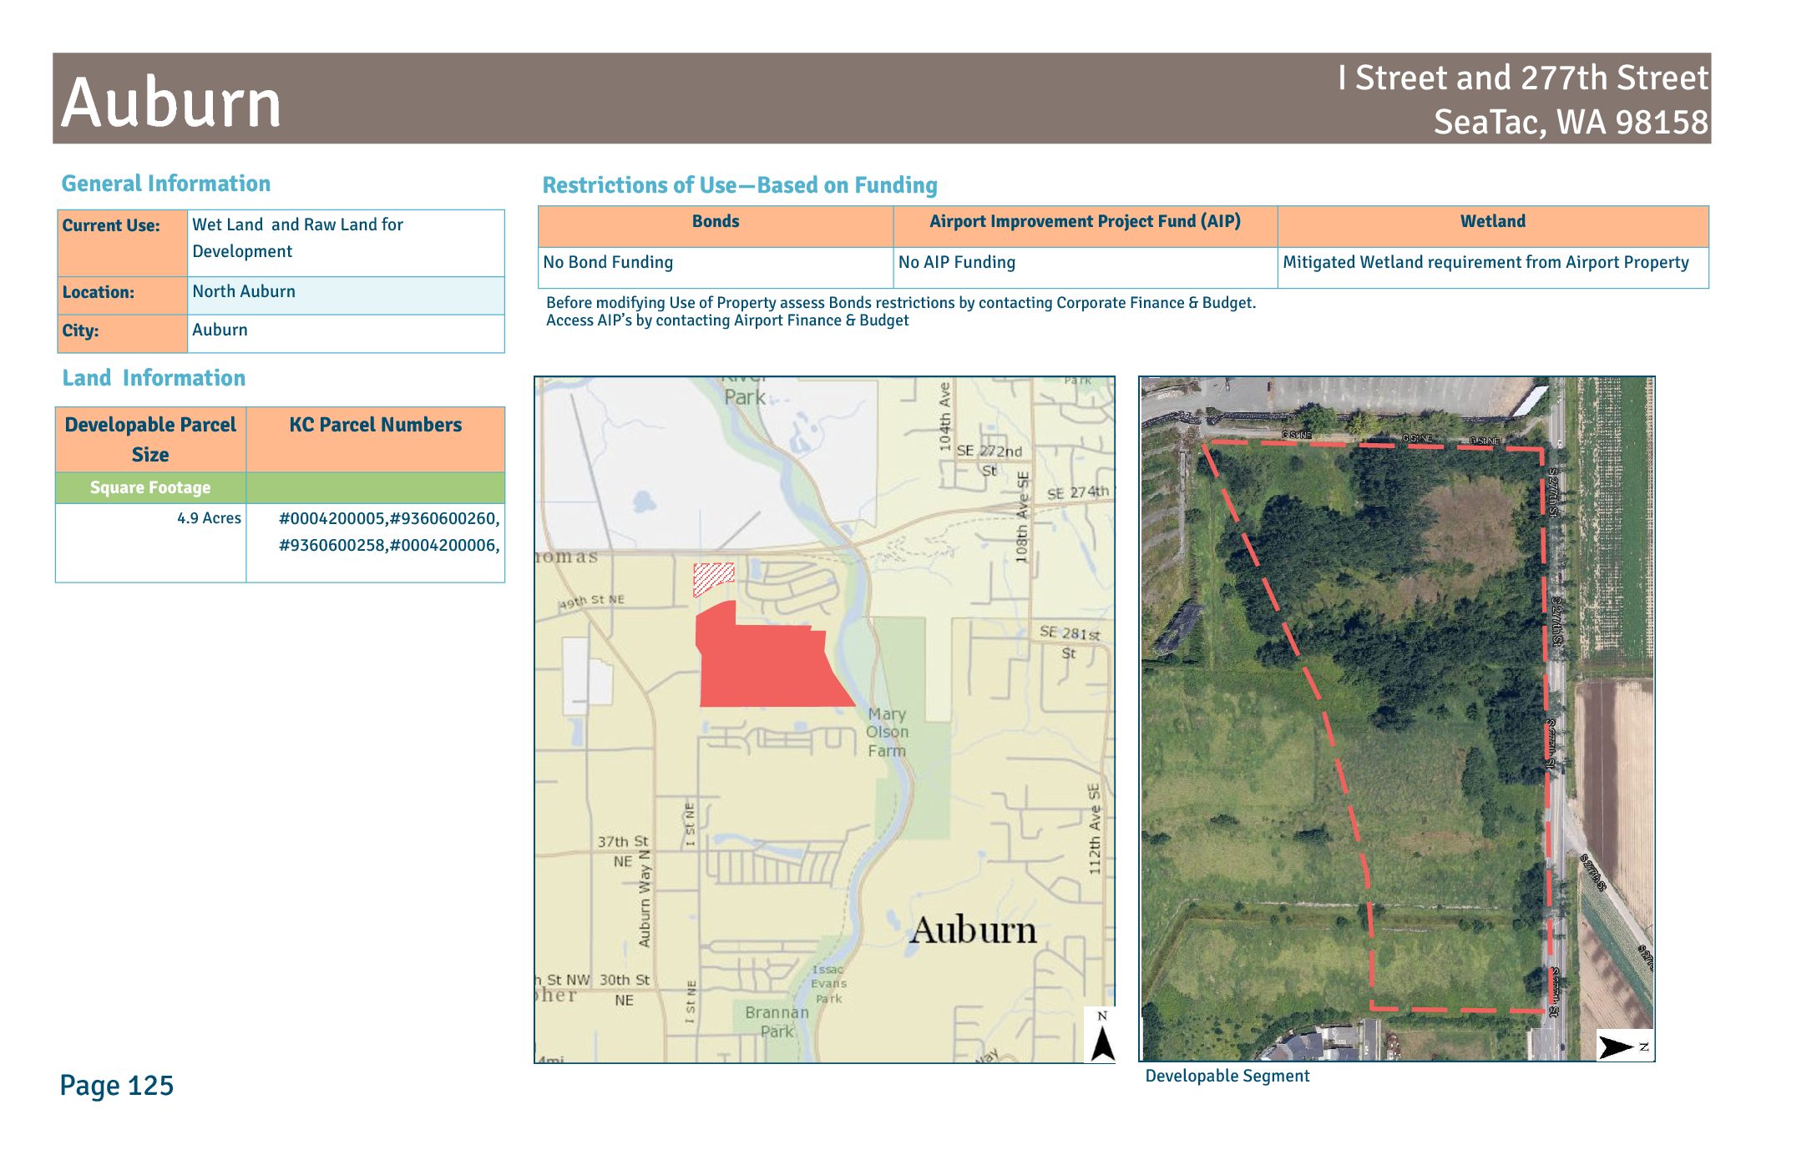Click the green Square Footage row
Screen dimensions: 1817x1175
(150, 487)
